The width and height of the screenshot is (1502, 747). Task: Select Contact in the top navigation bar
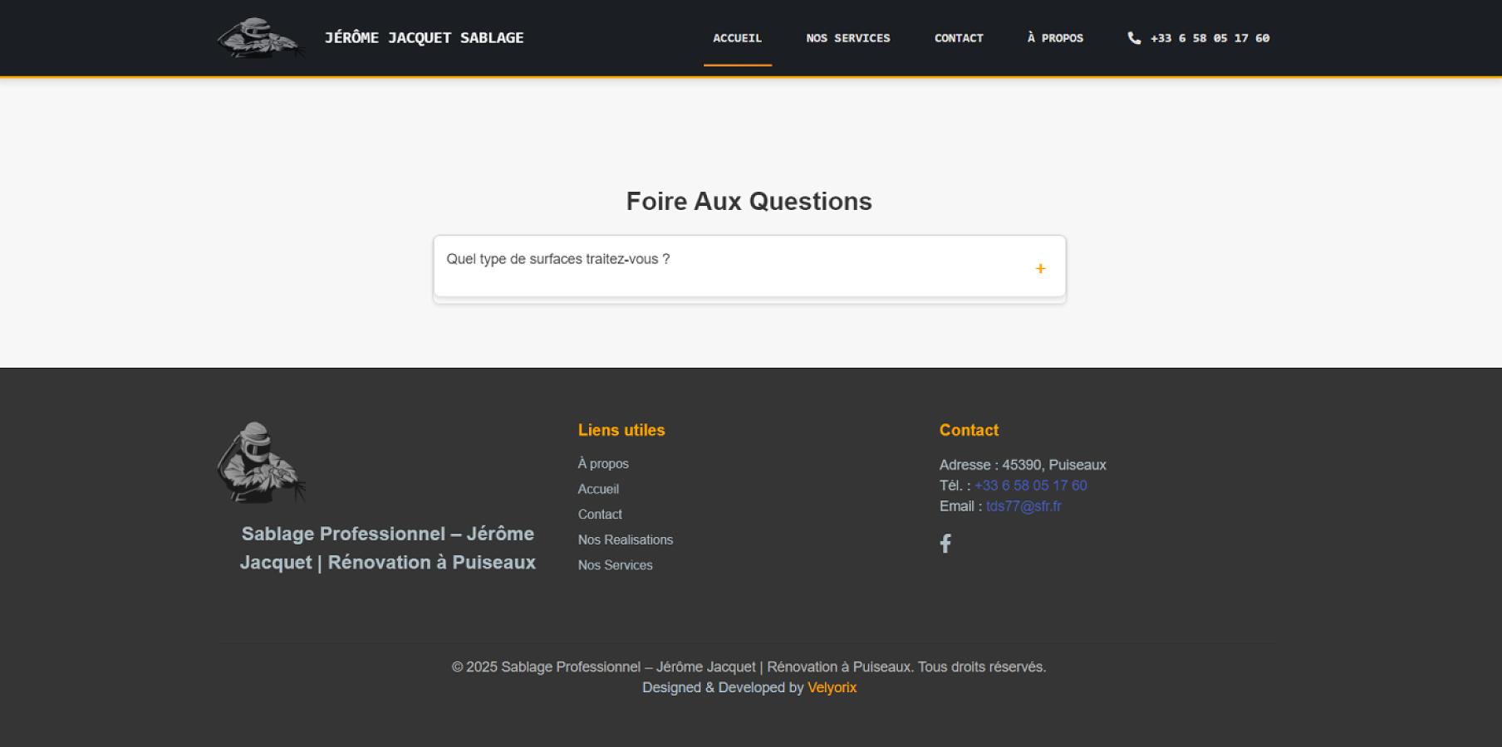pos(959,38)
